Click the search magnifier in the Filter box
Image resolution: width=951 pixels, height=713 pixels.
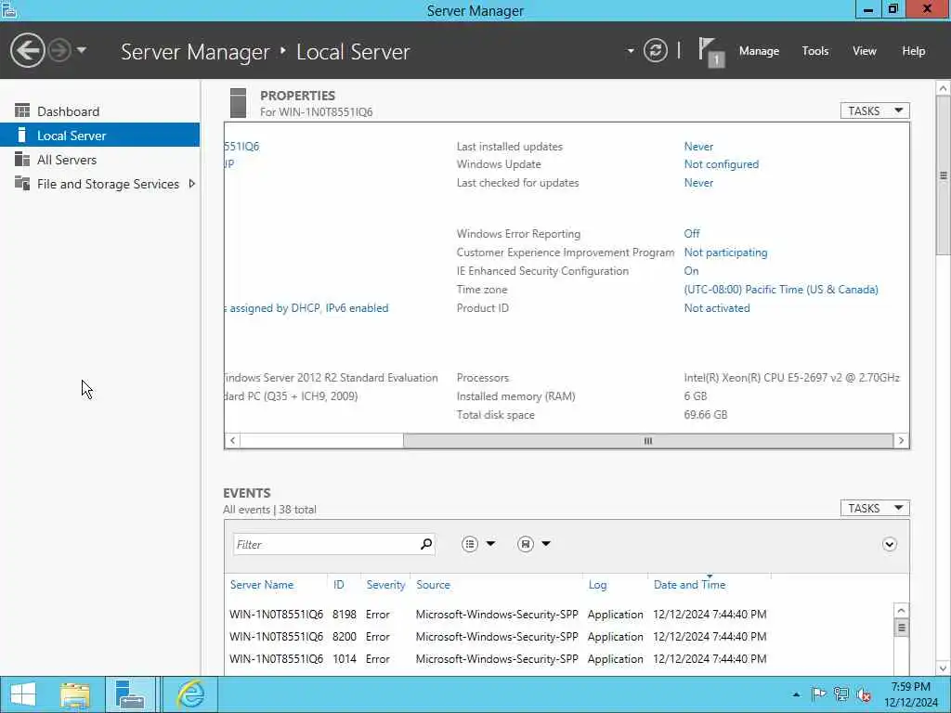pyautogui.click(x=426, y=544)
